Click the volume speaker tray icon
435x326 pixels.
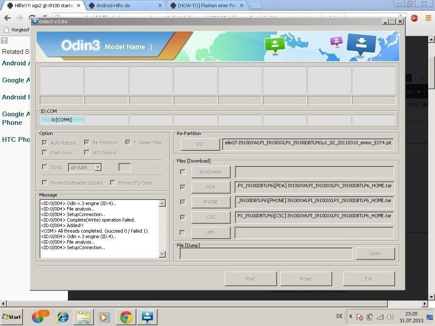coord(390,317)
